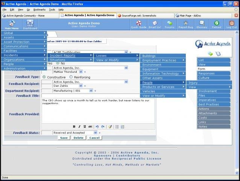Click inside the Feedback Provided text area
Screen dimensions: 240x181
pos(98,111)
